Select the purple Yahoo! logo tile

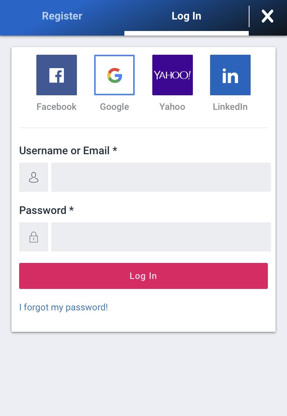[x=173, y=75]
